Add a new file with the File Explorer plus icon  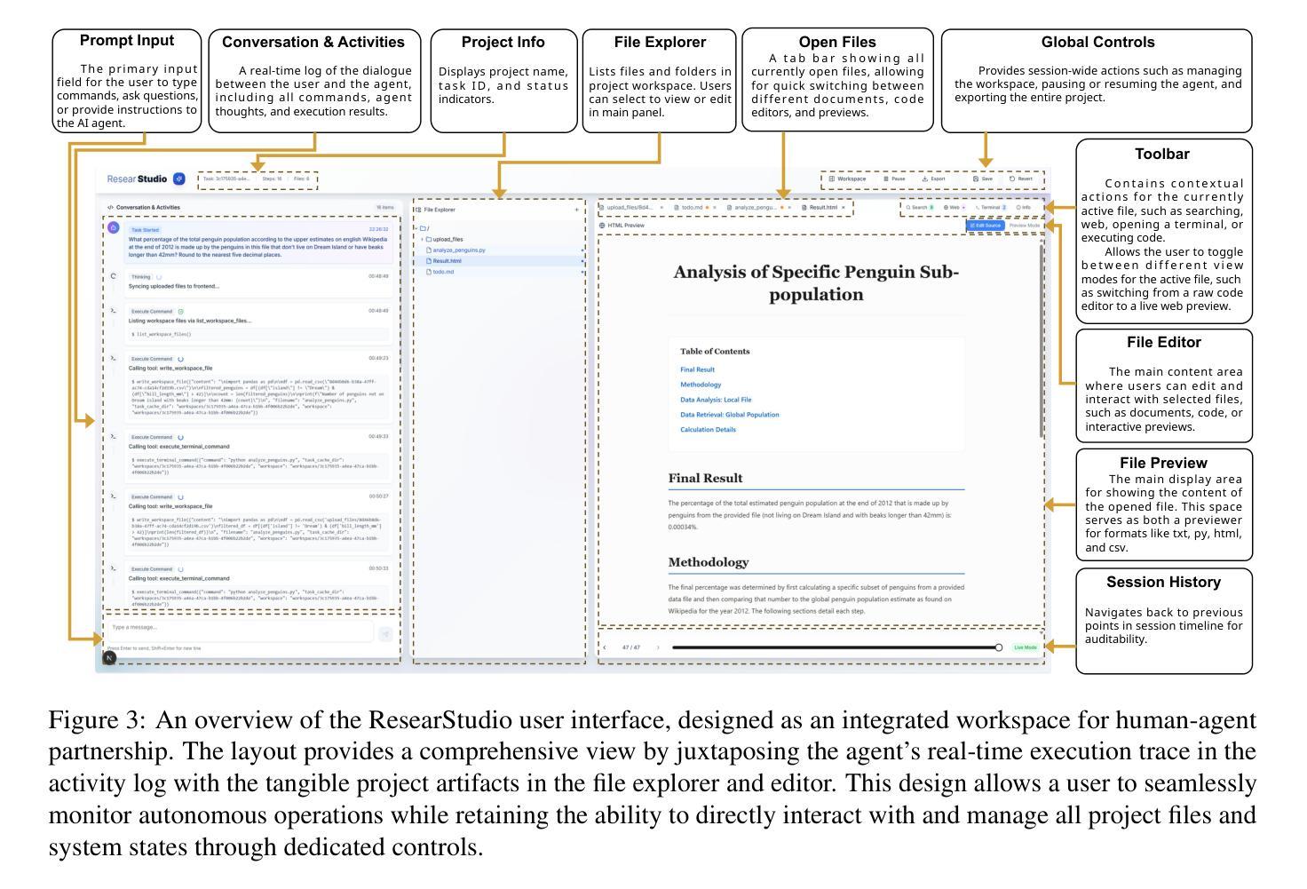point(577,210)
